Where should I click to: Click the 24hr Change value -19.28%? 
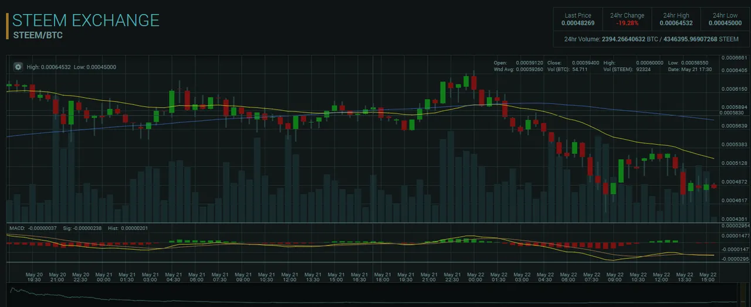coord(627,23)
